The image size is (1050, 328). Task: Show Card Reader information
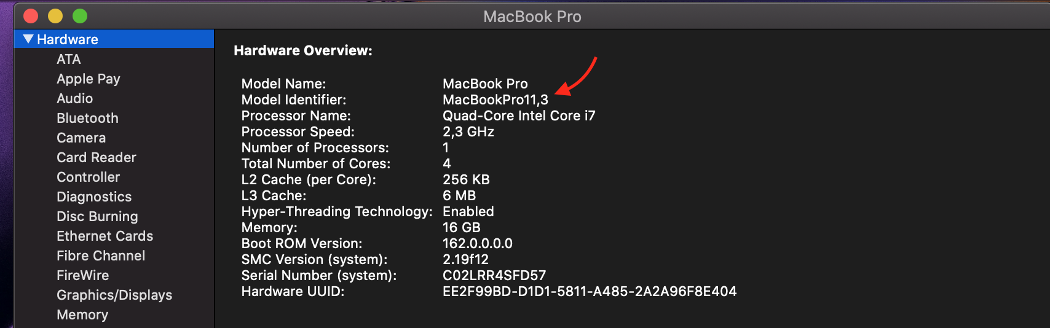(97, 157)
